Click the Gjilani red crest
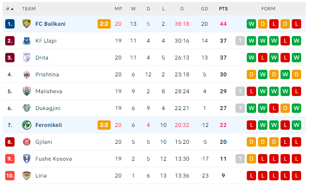 tap(27, 142)
